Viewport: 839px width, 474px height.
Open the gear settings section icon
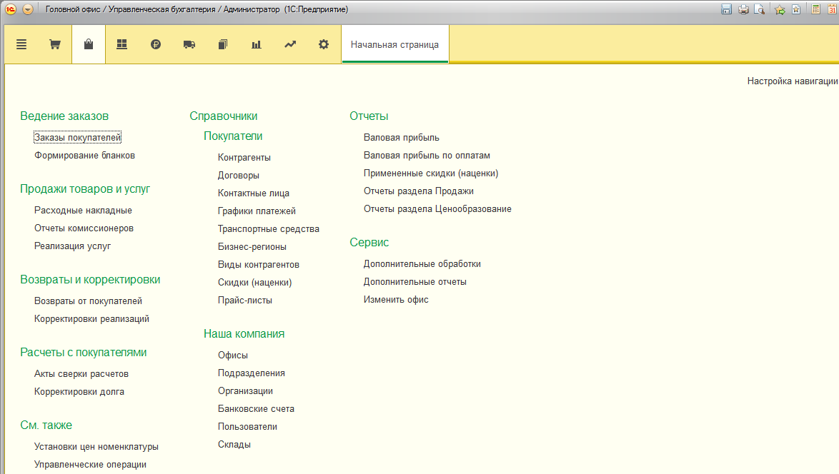[x=324, y=44]
